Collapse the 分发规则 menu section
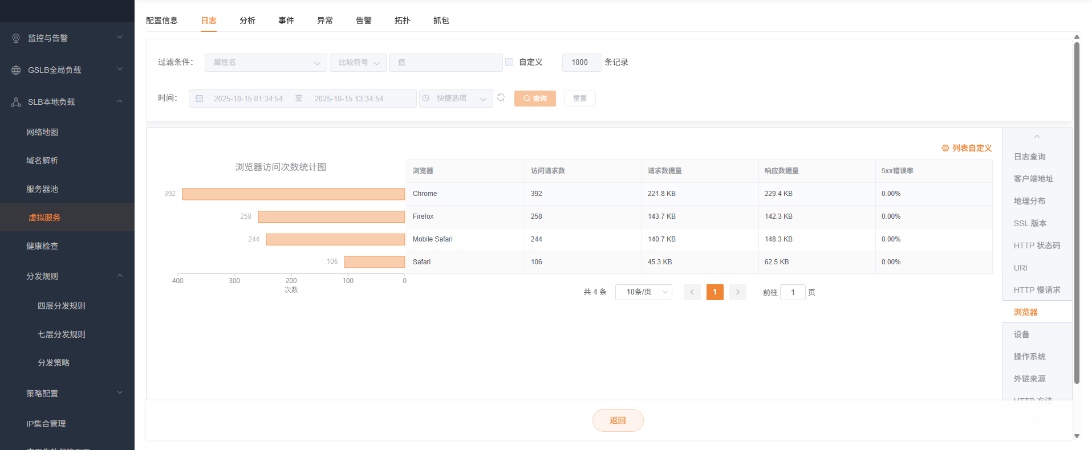This screenshot has height=450, width=1092. (120, 276)
